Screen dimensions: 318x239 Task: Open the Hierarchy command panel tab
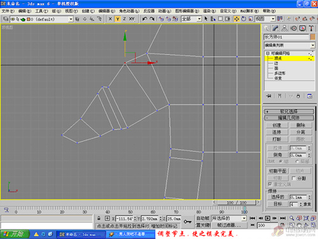pos(284,29)
